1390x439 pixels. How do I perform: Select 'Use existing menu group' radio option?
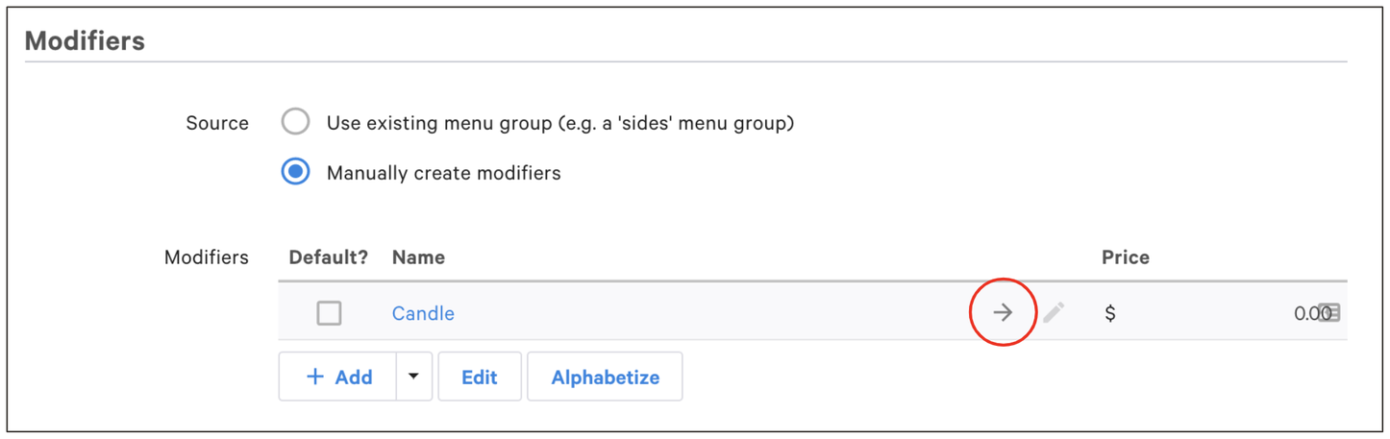tap(295, 123)
